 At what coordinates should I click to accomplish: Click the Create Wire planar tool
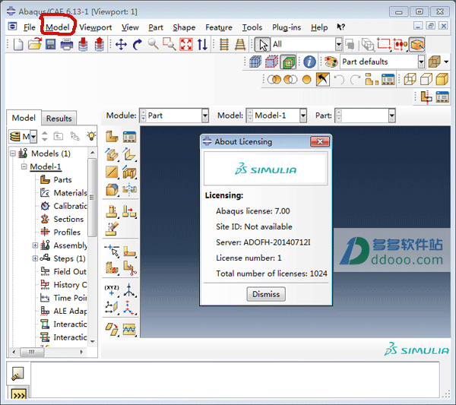tap(112, 172)
